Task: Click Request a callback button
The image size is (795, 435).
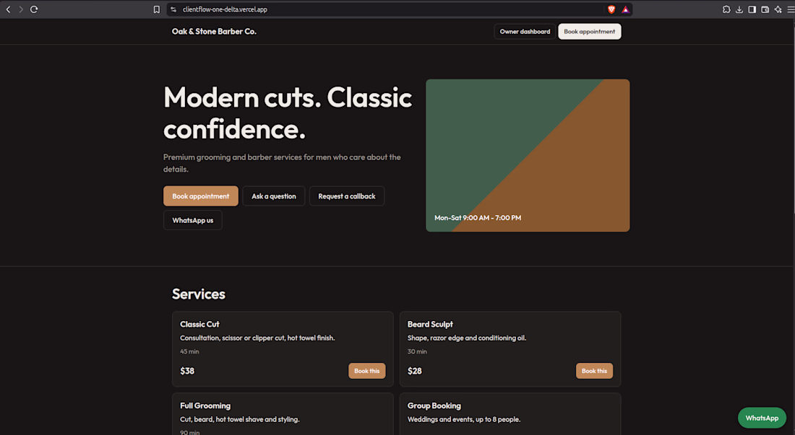Action: [347, 195]
